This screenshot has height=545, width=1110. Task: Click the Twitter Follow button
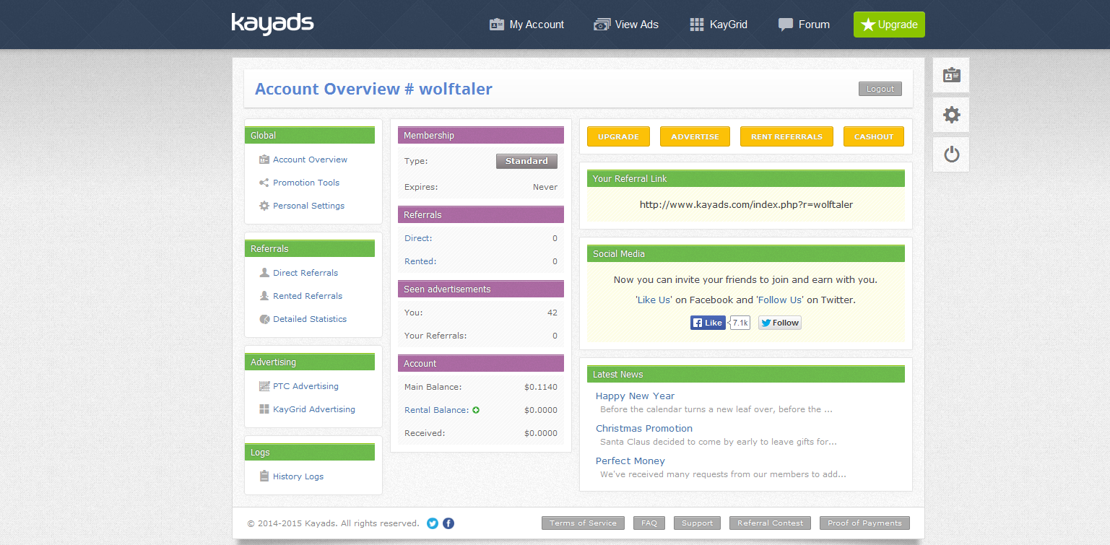[x=780, y=323]
